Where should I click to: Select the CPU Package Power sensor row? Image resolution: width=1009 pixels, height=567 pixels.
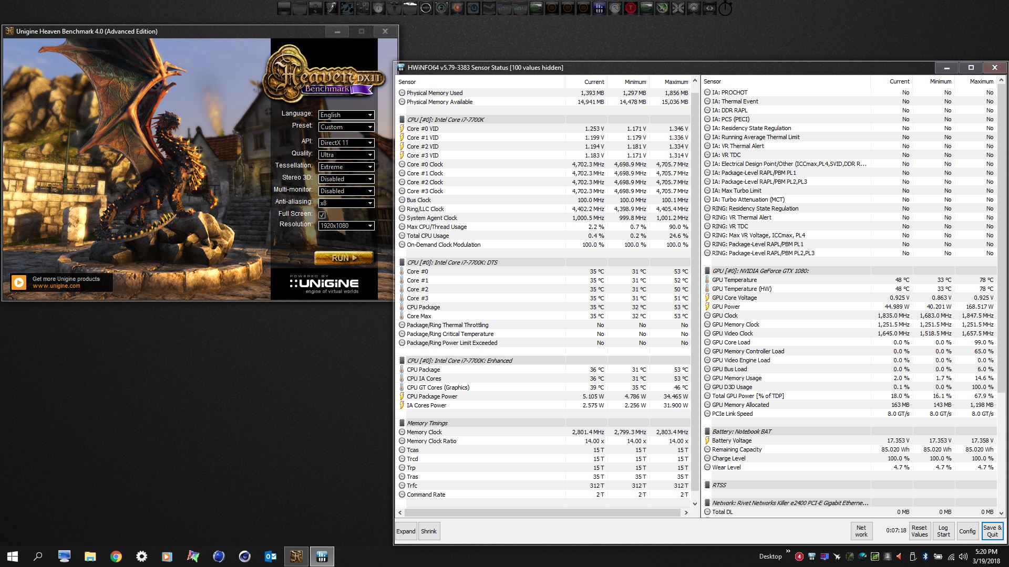click(x=544, y=396)
